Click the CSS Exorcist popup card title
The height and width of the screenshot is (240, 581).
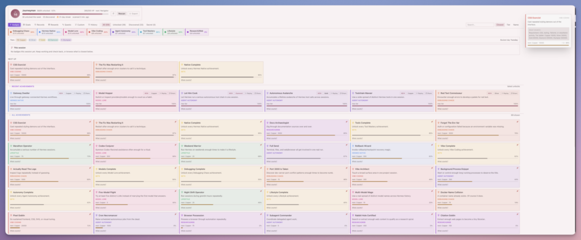click(x=534, y=18)
